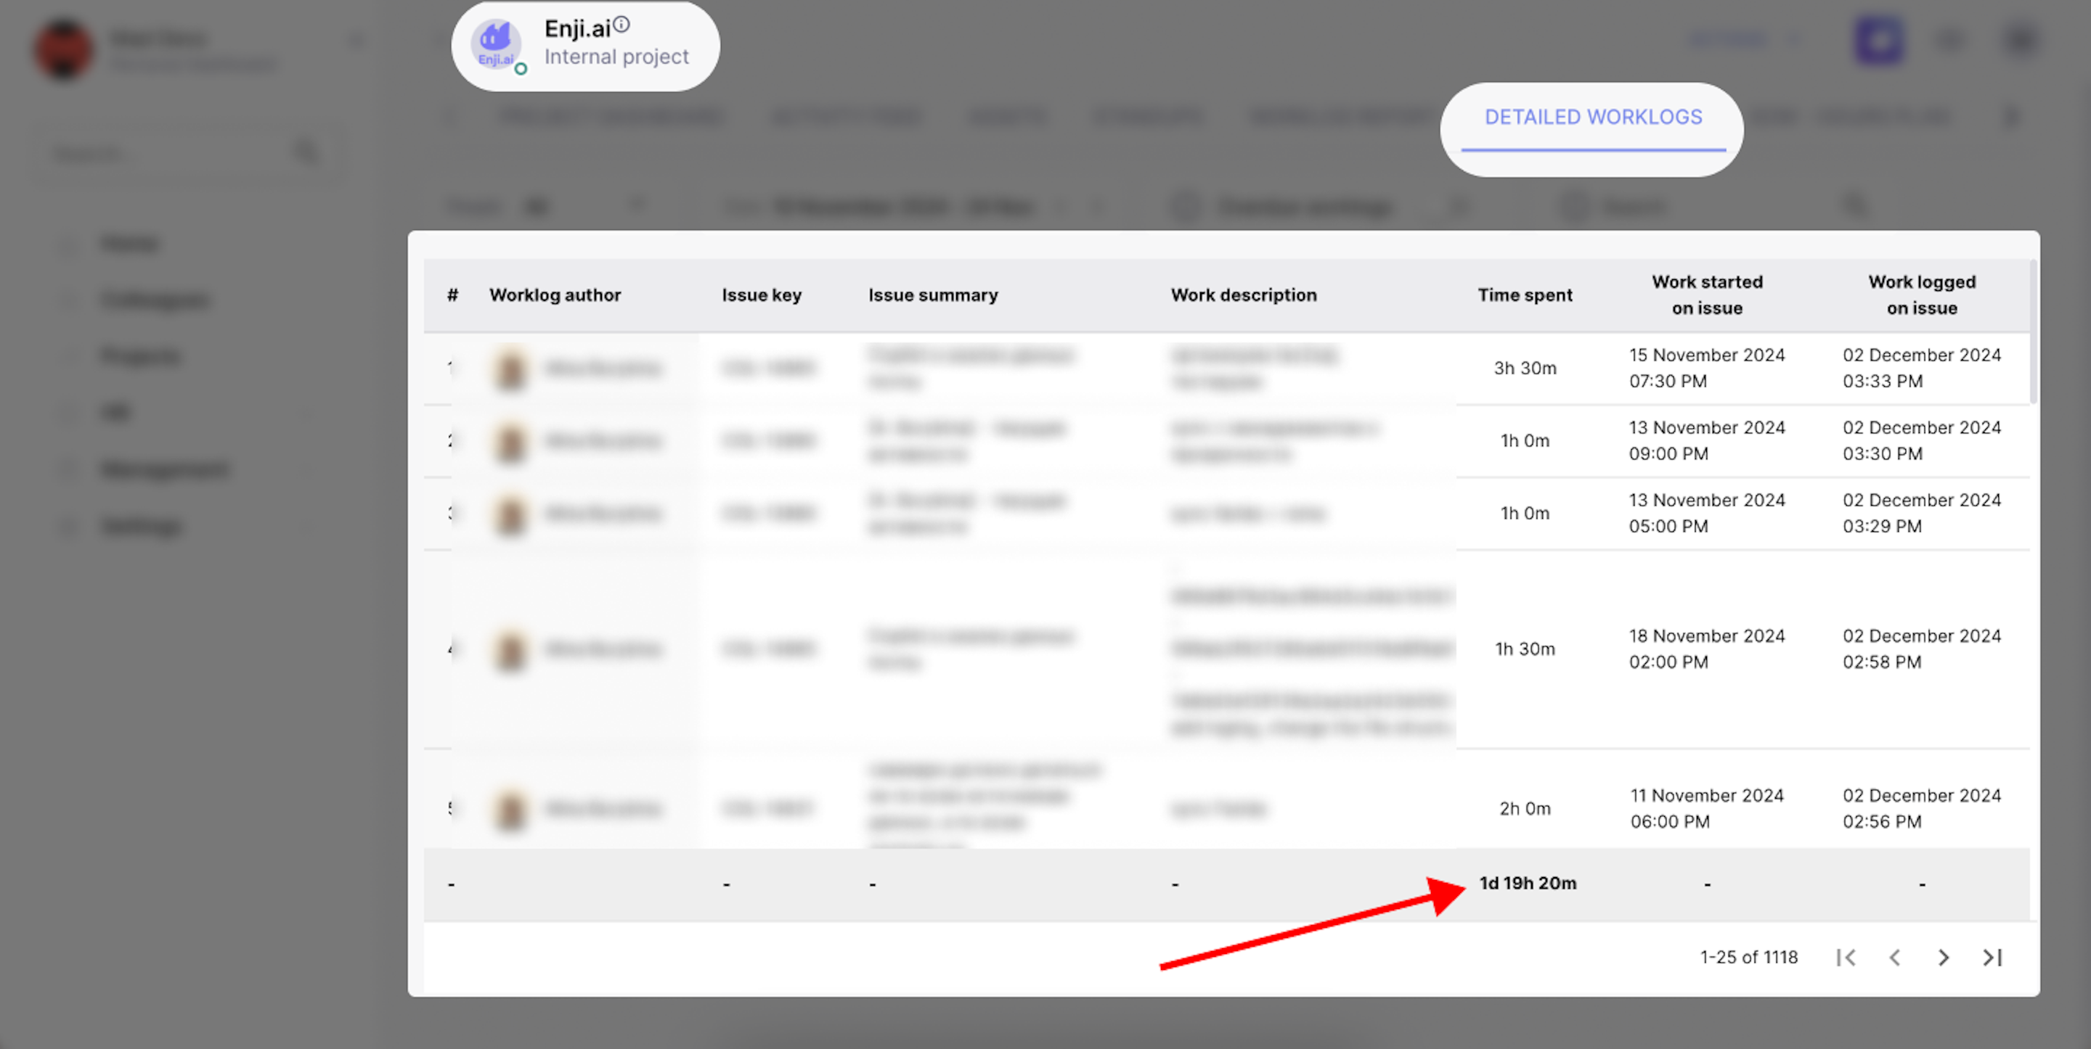The image size is (2091, 1049).
Task: Jump to the last worklogs page
Action: (1993, 958)
